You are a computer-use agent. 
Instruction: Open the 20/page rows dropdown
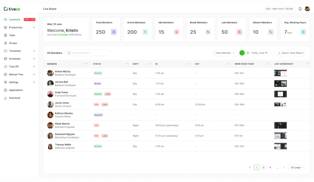[297, 167]
